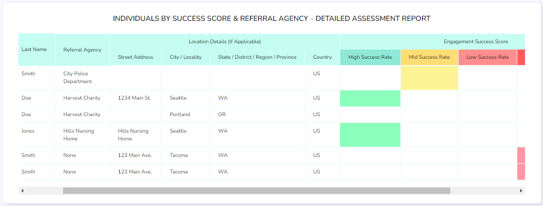Click the Hills Nursing Home street address cell
The width and height of the screenshot is (543, 206).
(135, 135)
